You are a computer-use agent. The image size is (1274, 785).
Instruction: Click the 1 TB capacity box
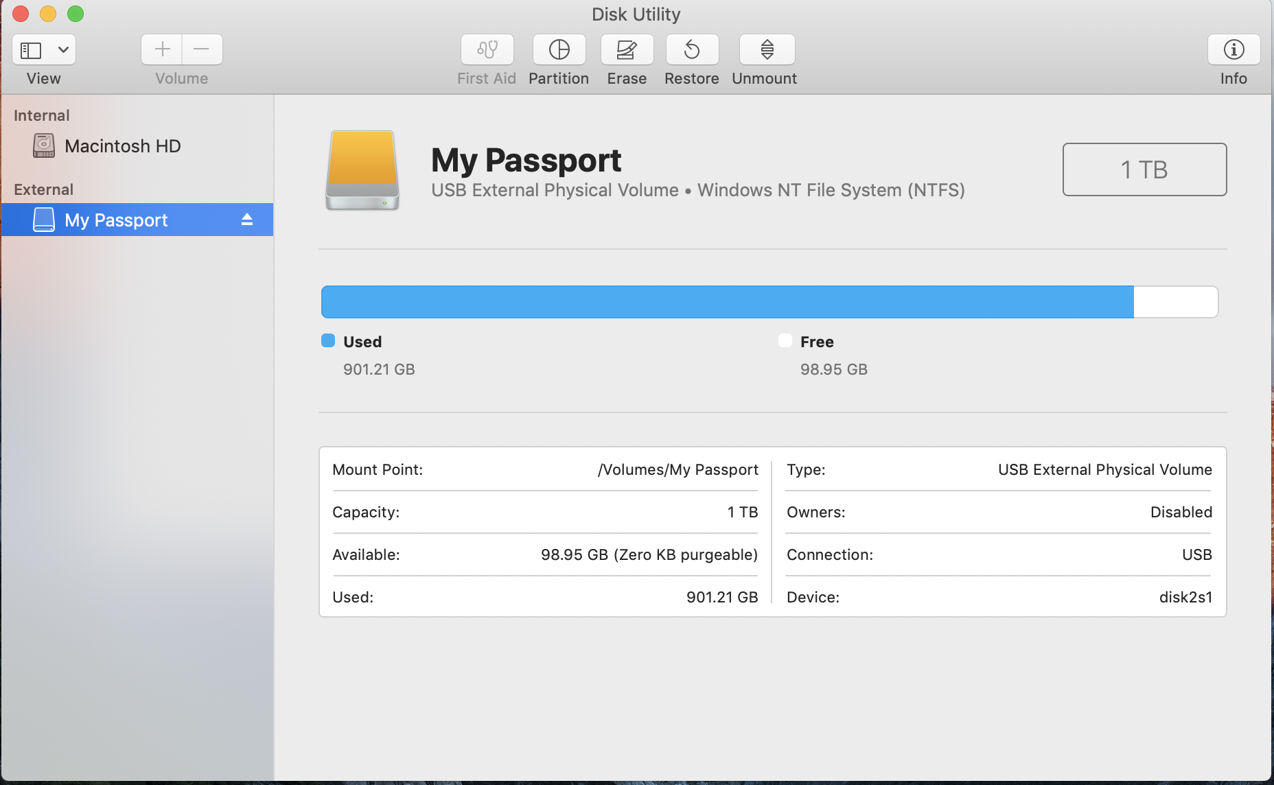(1144, 169)
